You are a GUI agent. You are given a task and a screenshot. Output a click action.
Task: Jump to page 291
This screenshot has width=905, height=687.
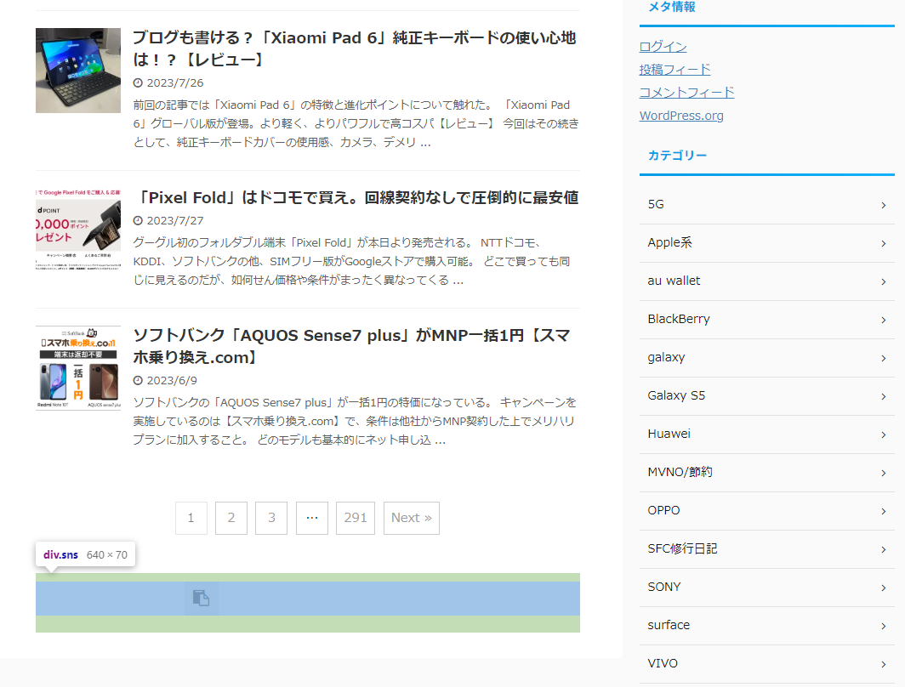coord(355,518)
